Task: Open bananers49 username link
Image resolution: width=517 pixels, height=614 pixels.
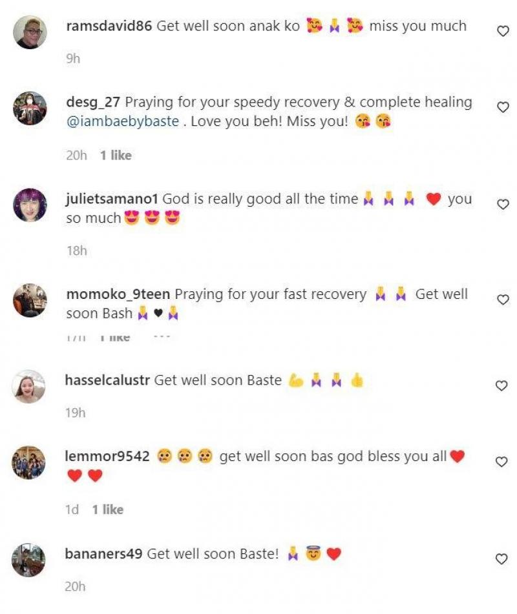Action: pyautogui.click(x=103, y=554)
